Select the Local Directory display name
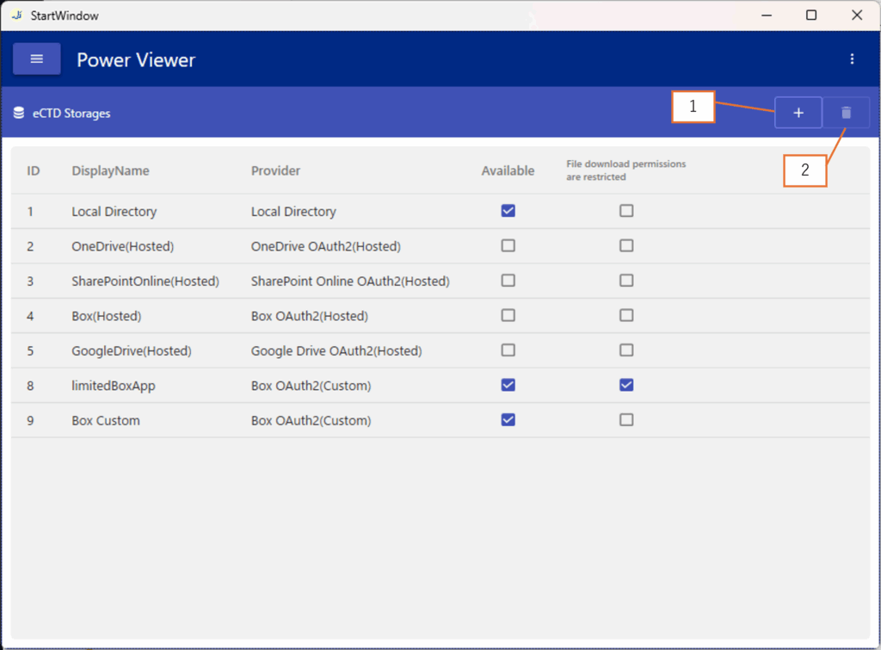Screen dimensions: 881x650 tap(114, 211)
